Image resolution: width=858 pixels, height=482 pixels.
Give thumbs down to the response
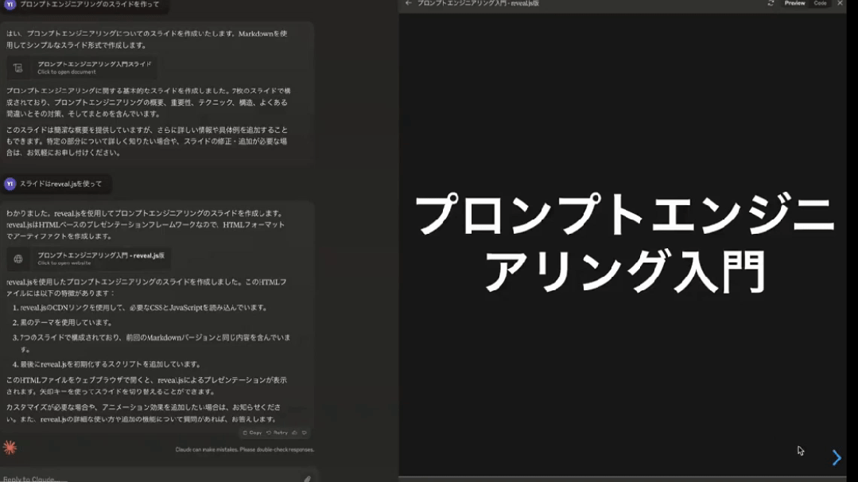click(305, 433)
